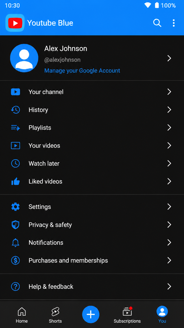Open the Privacy & safety label

coord(50,225)
